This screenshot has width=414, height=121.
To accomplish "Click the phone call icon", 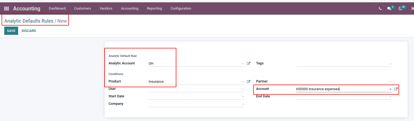I will click(380, 9).
